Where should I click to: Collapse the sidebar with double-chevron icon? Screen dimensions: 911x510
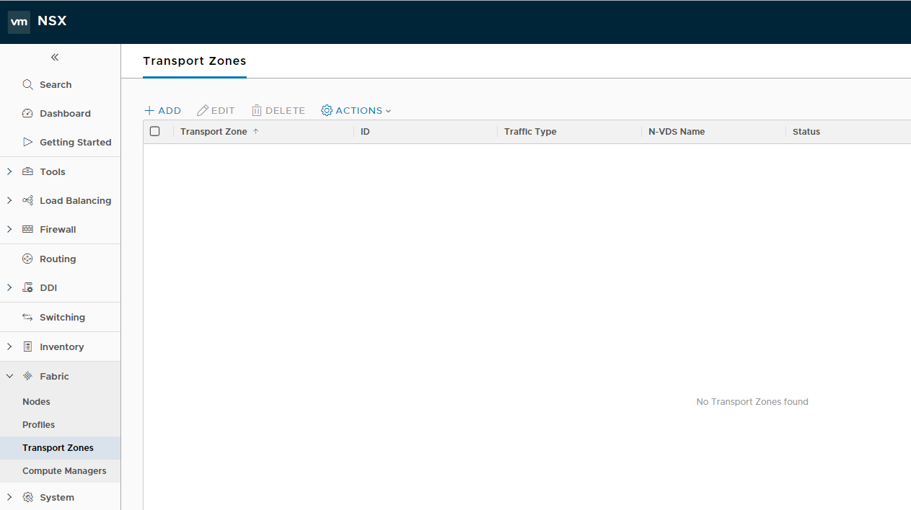click(55, 58)
